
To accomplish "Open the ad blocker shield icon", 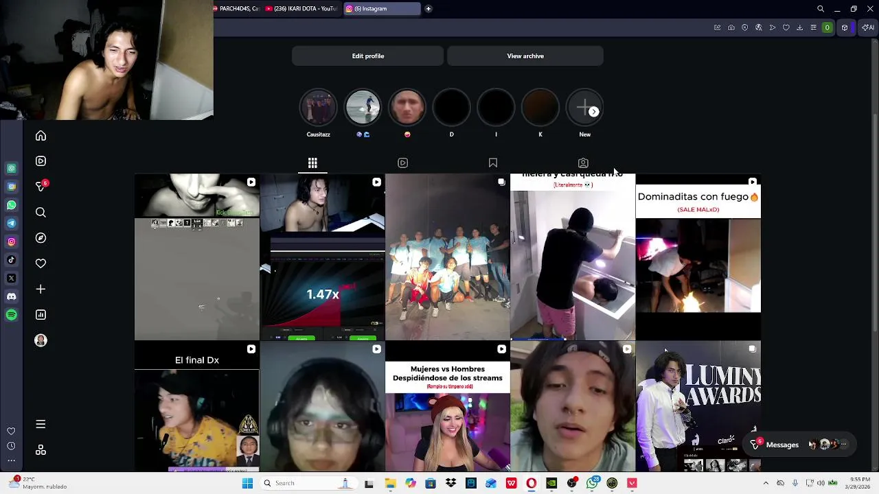I will [x=744, y=27].
